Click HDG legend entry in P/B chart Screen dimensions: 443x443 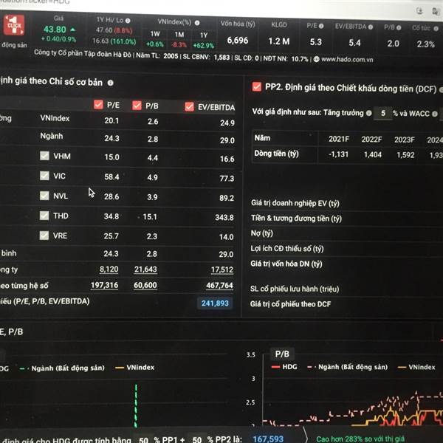(x=284, y=367)
